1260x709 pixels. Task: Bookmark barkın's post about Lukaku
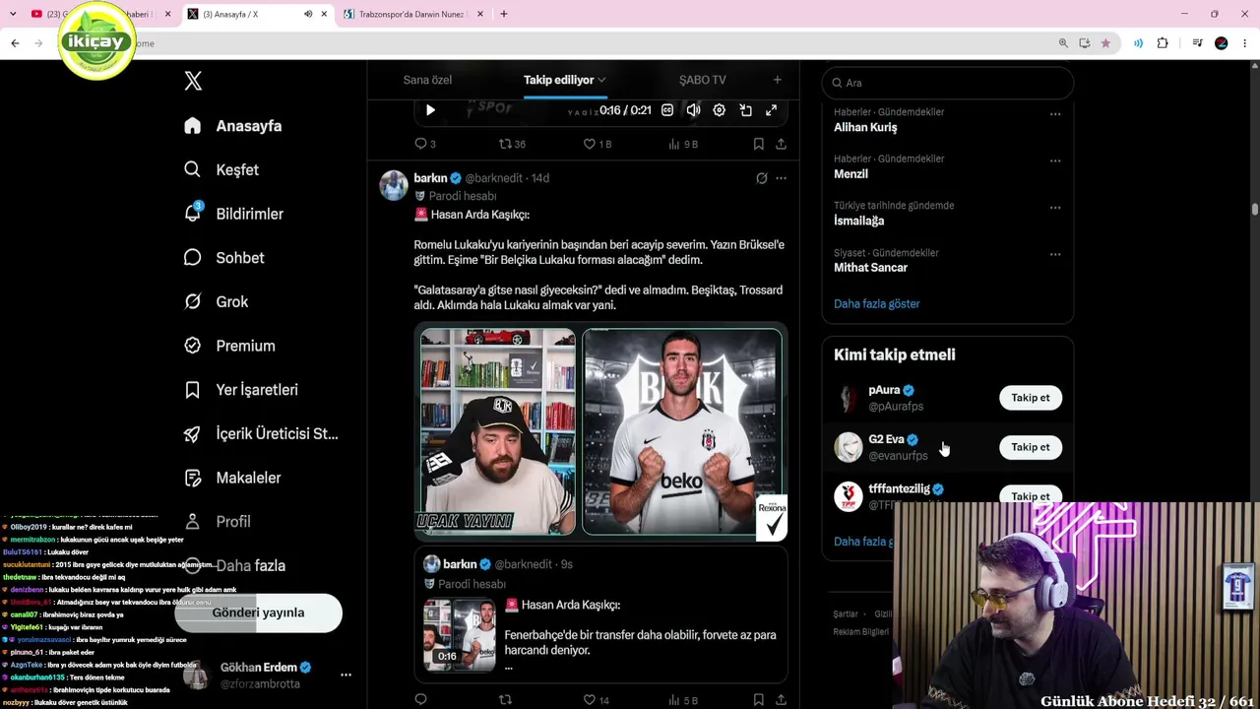[x=759, y=700]
